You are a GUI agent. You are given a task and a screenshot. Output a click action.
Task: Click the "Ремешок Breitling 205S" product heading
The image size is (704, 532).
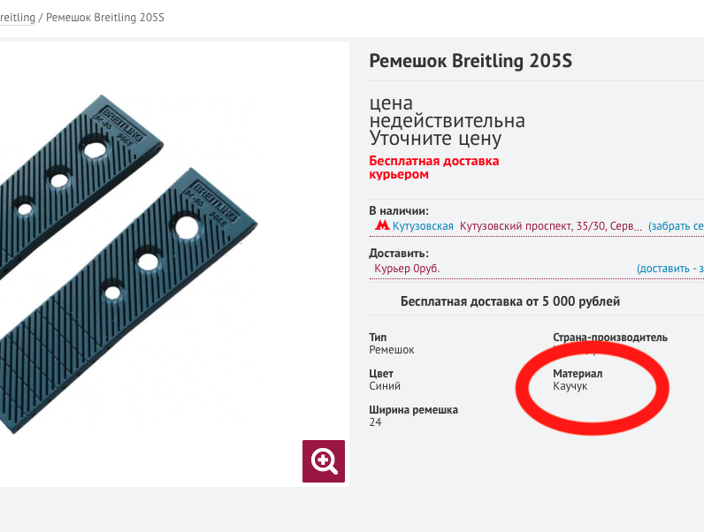471,62
